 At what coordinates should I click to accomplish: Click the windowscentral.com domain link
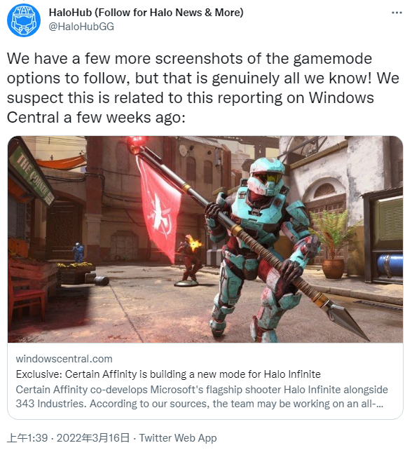pyautogui.click(x=64, y=359)
